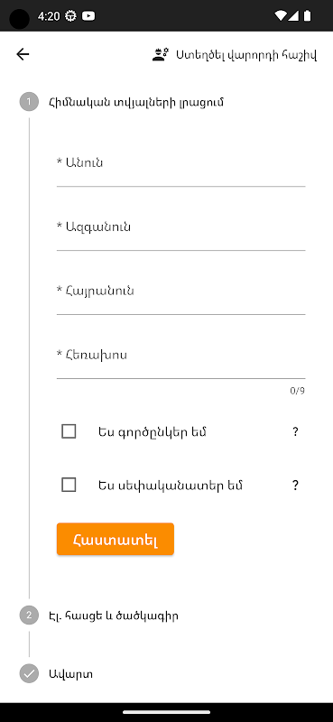This screenshot has height=722, width=333.
Task: Open help for Ես գործընկեր եմ question mark
Action: tap(295, 432)
